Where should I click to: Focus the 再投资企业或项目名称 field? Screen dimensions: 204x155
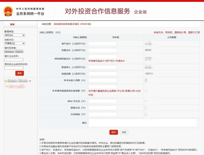click(x=14, y=68)
